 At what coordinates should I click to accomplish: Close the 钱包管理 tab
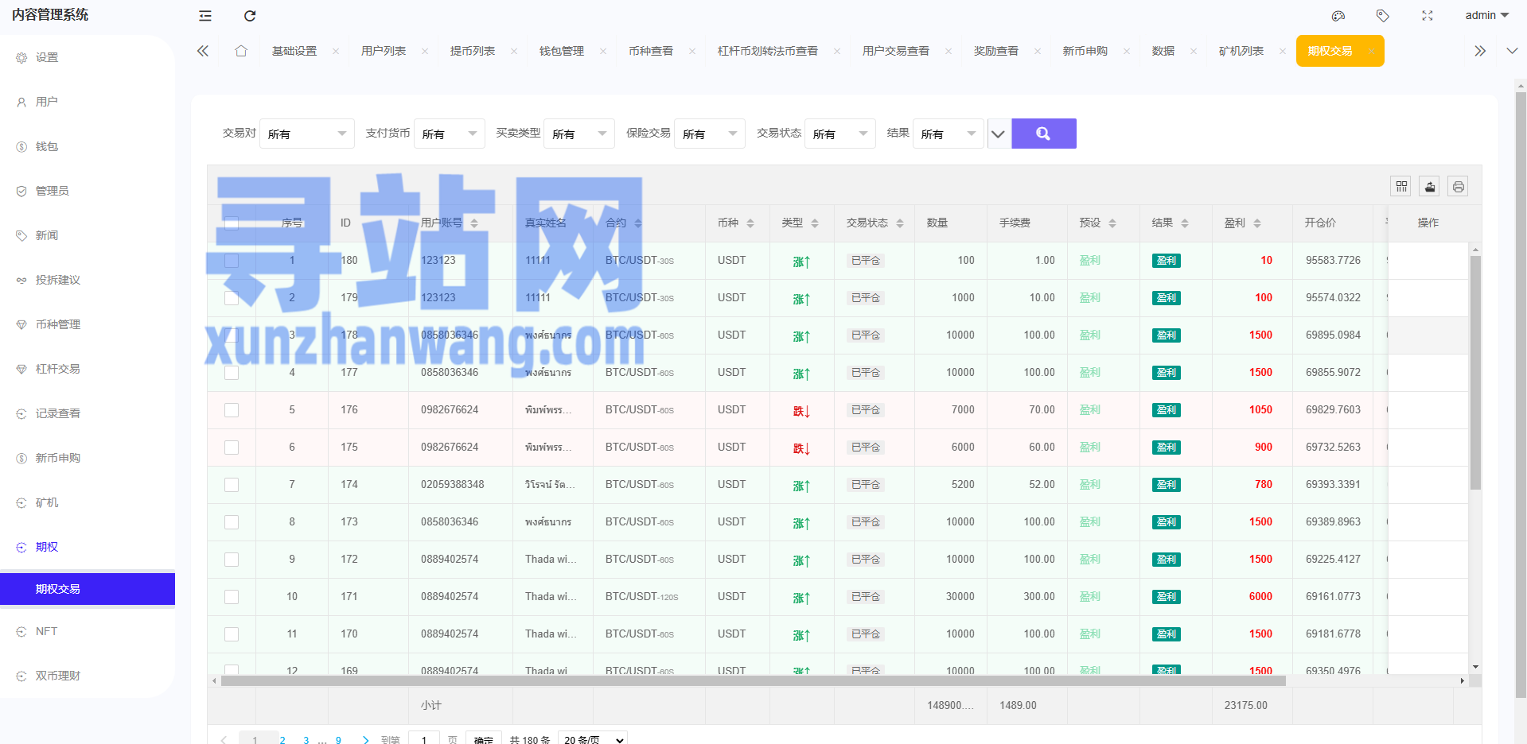pyautogui.click(x=603, y=51)
